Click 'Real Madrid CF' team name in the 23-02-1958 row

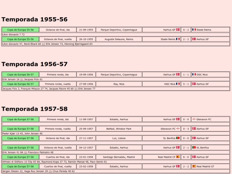click(205, 166)
